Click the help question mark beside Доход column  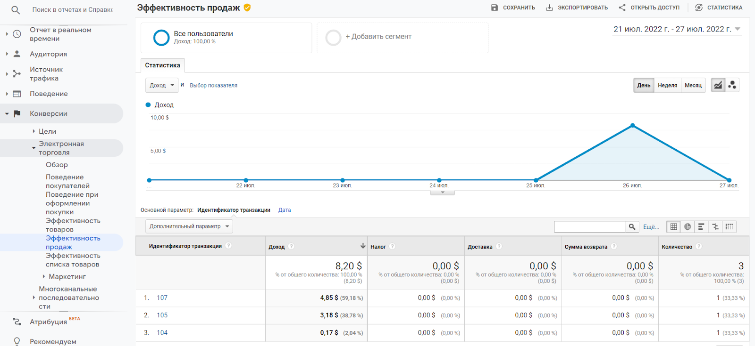coord(291,246)
